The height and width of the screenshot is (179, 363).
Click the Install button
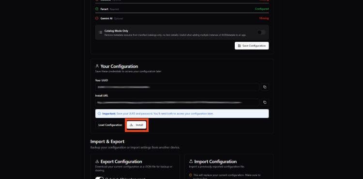pyautogui.click(x=136, y=125)
